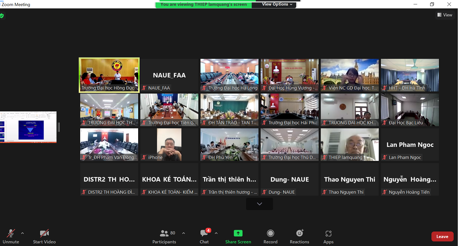Select the shared PowerPoint screen thumbnail
The image size is (458, 246).
(28, 127)
